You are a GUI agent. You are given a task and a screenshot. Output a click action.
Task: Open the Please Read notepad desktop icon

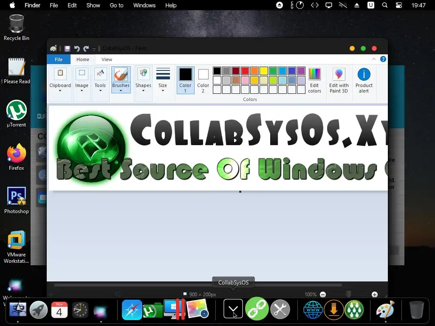click(16, 71)
